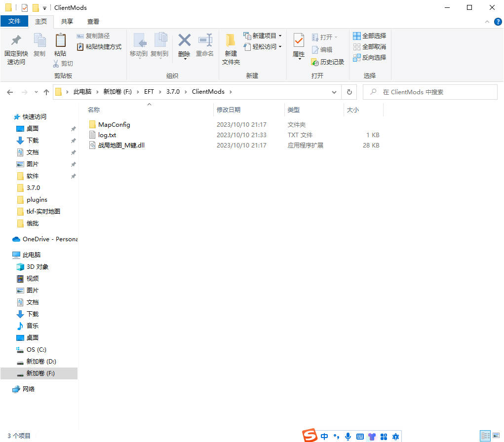
Task: Click the 粘贴 paste icon in ribbon
Action: pyautogui.click(x=60, y=40)
